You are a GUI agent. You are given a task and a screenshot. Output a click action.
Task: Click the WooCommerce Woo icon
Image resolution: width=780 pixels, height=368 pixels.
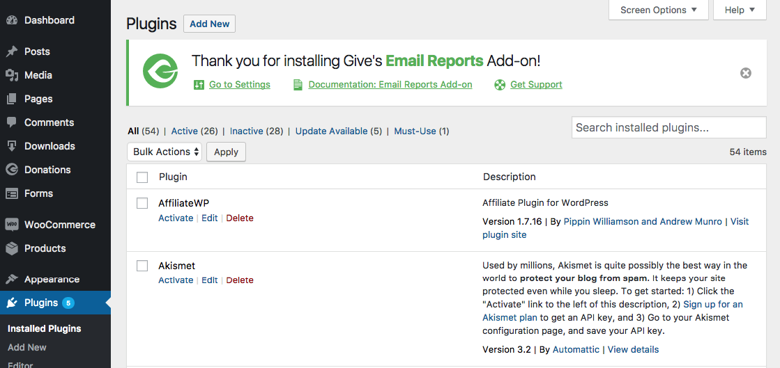pos(12,225)
